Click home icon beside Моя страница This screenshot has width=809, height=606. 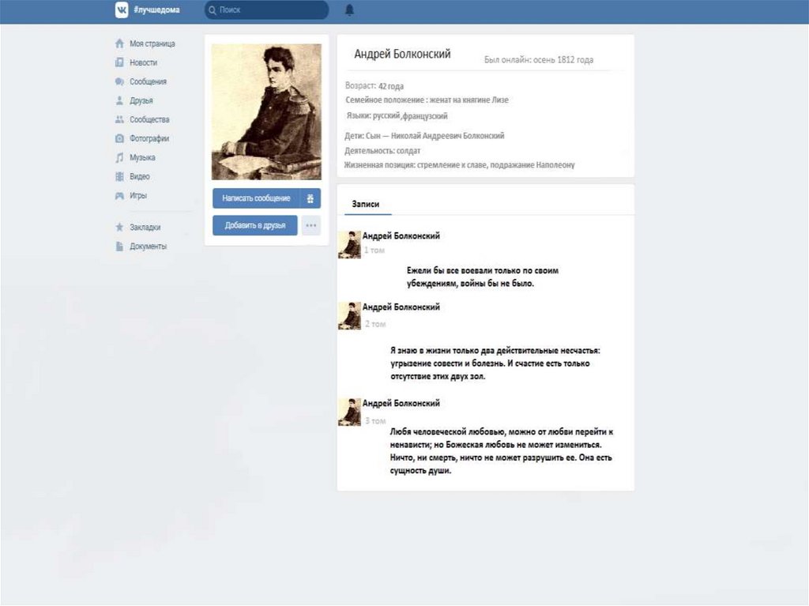coord(120,43)
